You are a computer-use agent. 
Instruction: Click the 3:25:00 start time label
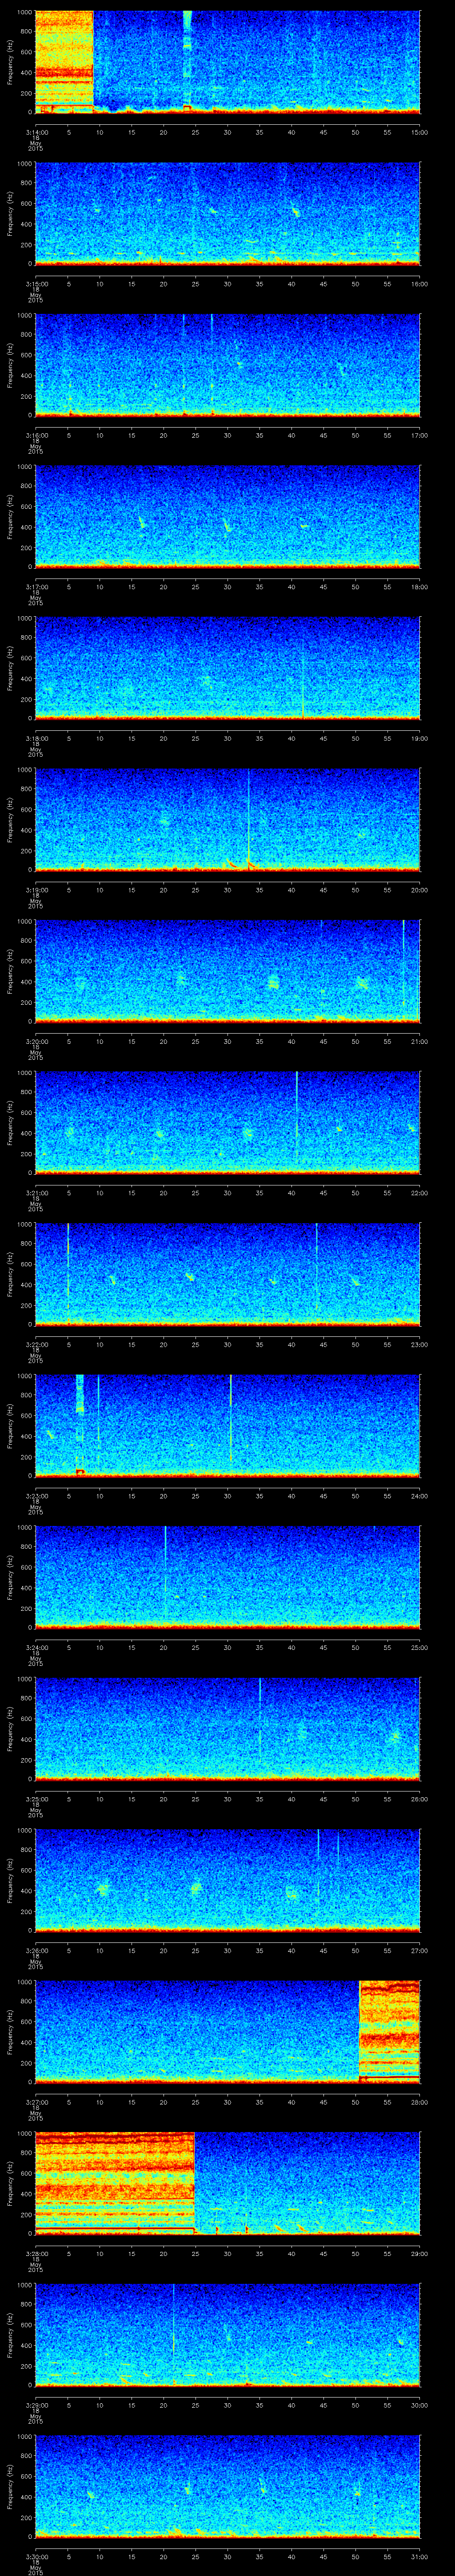tap(36, 1799)
